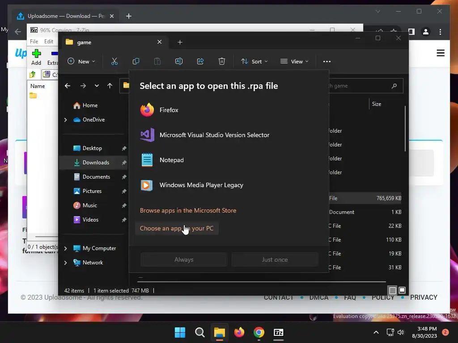
Task: Click the Add button in 7-Zip
Action: click(x=36, y=57)
